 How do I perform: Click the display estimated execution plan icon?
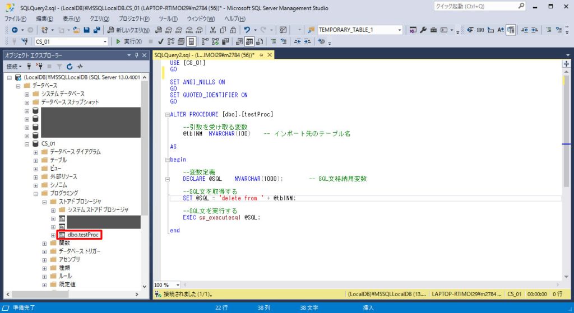(171, 41)
